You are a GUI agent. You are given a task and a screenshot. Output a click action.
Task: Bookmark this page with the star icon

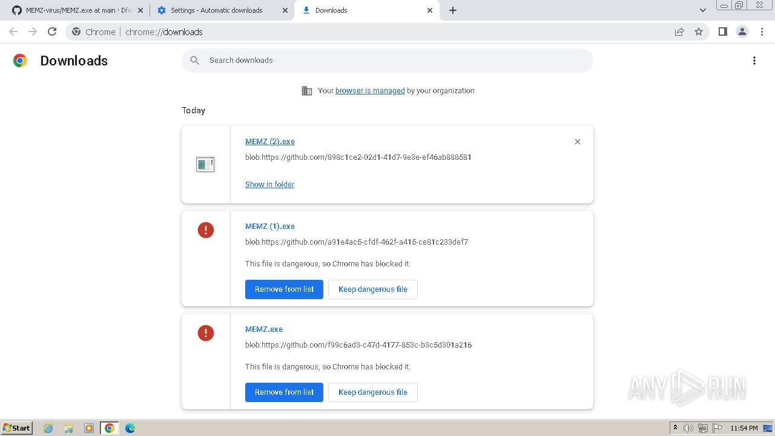[699, 31]
